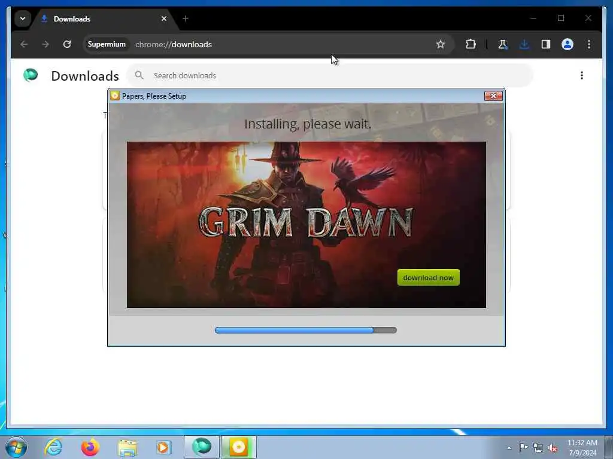Open the taskbar clock showing 11:32 AM
Viewport: 613px width, 459px height.
click(582, 447)
